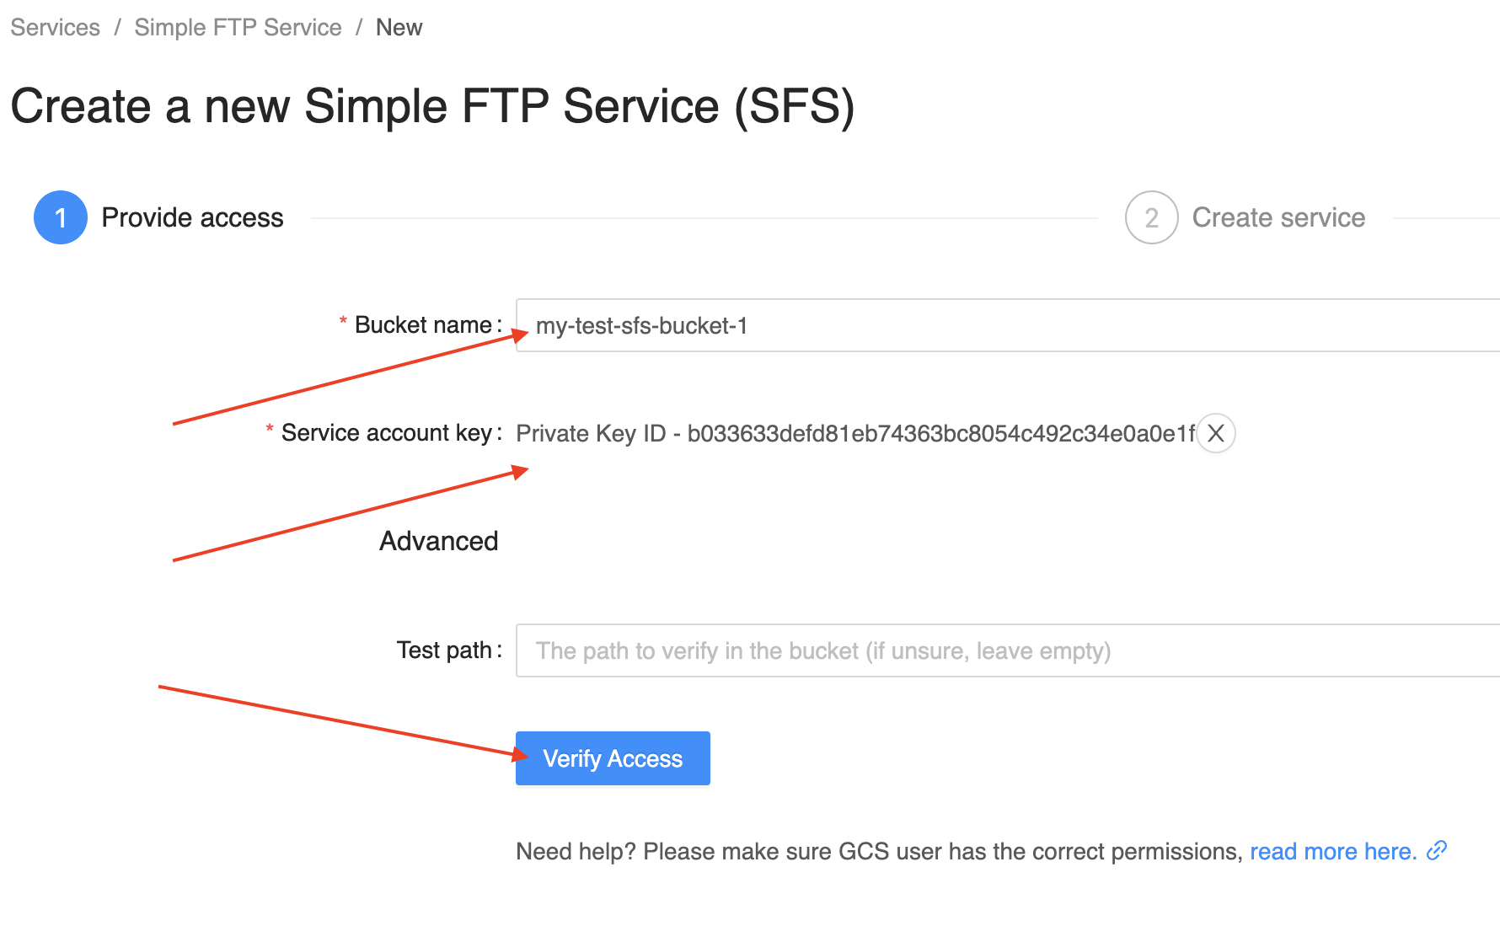Remove the service account key with X

coord(1216,434)
